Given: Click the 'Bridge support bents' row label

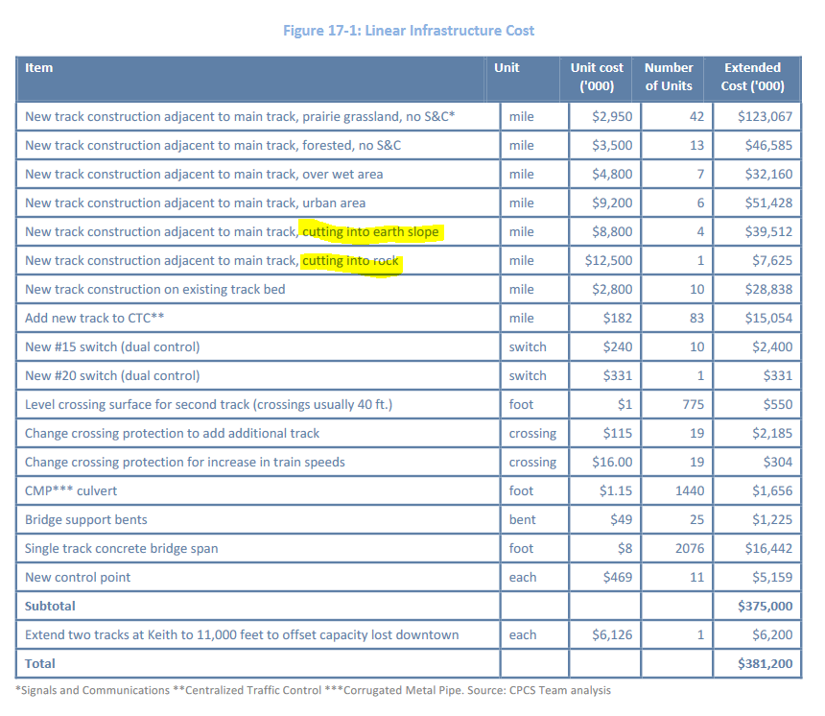Looking at the screenshot, I should point(86,519).
